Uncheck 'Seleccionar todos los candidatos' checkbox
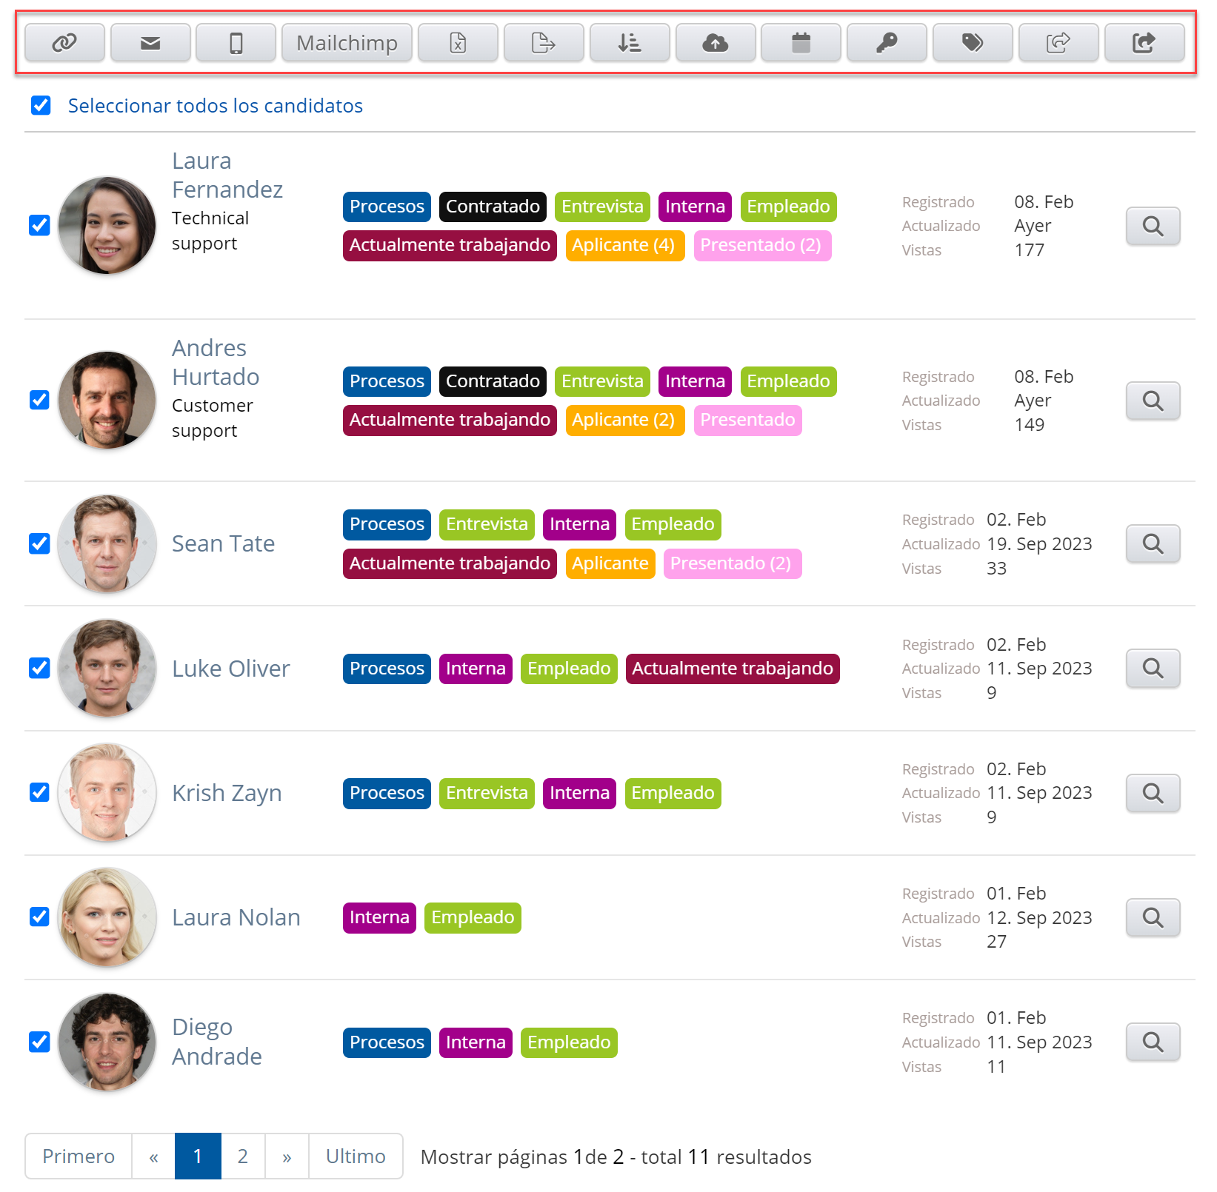The height and width of the screenshot is (1192, 1217). (41, 106)
